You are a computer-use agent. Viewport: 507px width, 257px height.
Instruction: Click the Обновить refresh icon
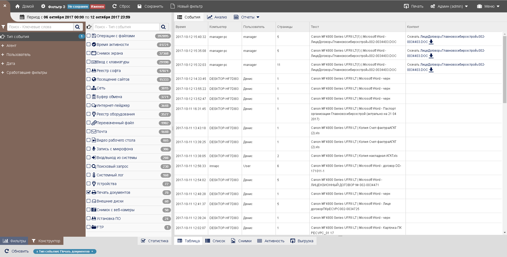[7, 251]
